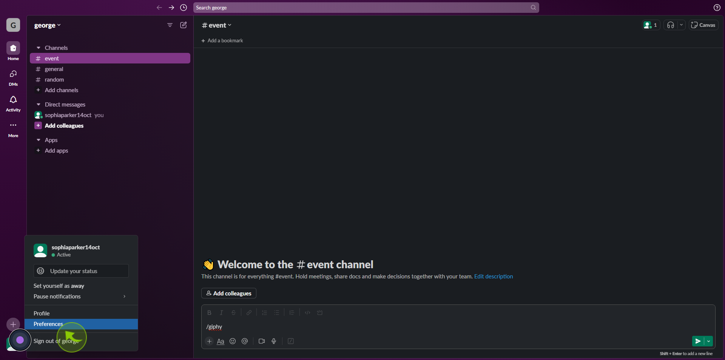Collapse the Direct messages section
725x360 pixels.
coord(39,104)
